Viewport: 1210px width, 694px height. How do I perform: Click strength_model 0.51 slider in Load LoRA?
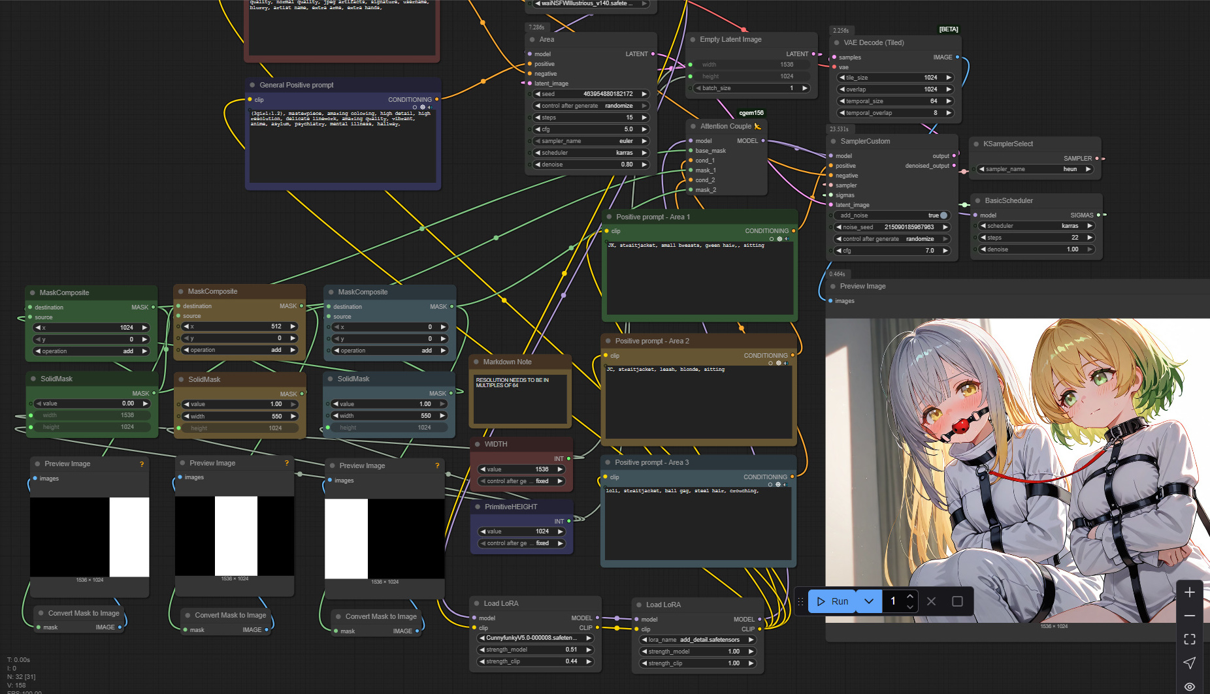[x=536, y=650]
